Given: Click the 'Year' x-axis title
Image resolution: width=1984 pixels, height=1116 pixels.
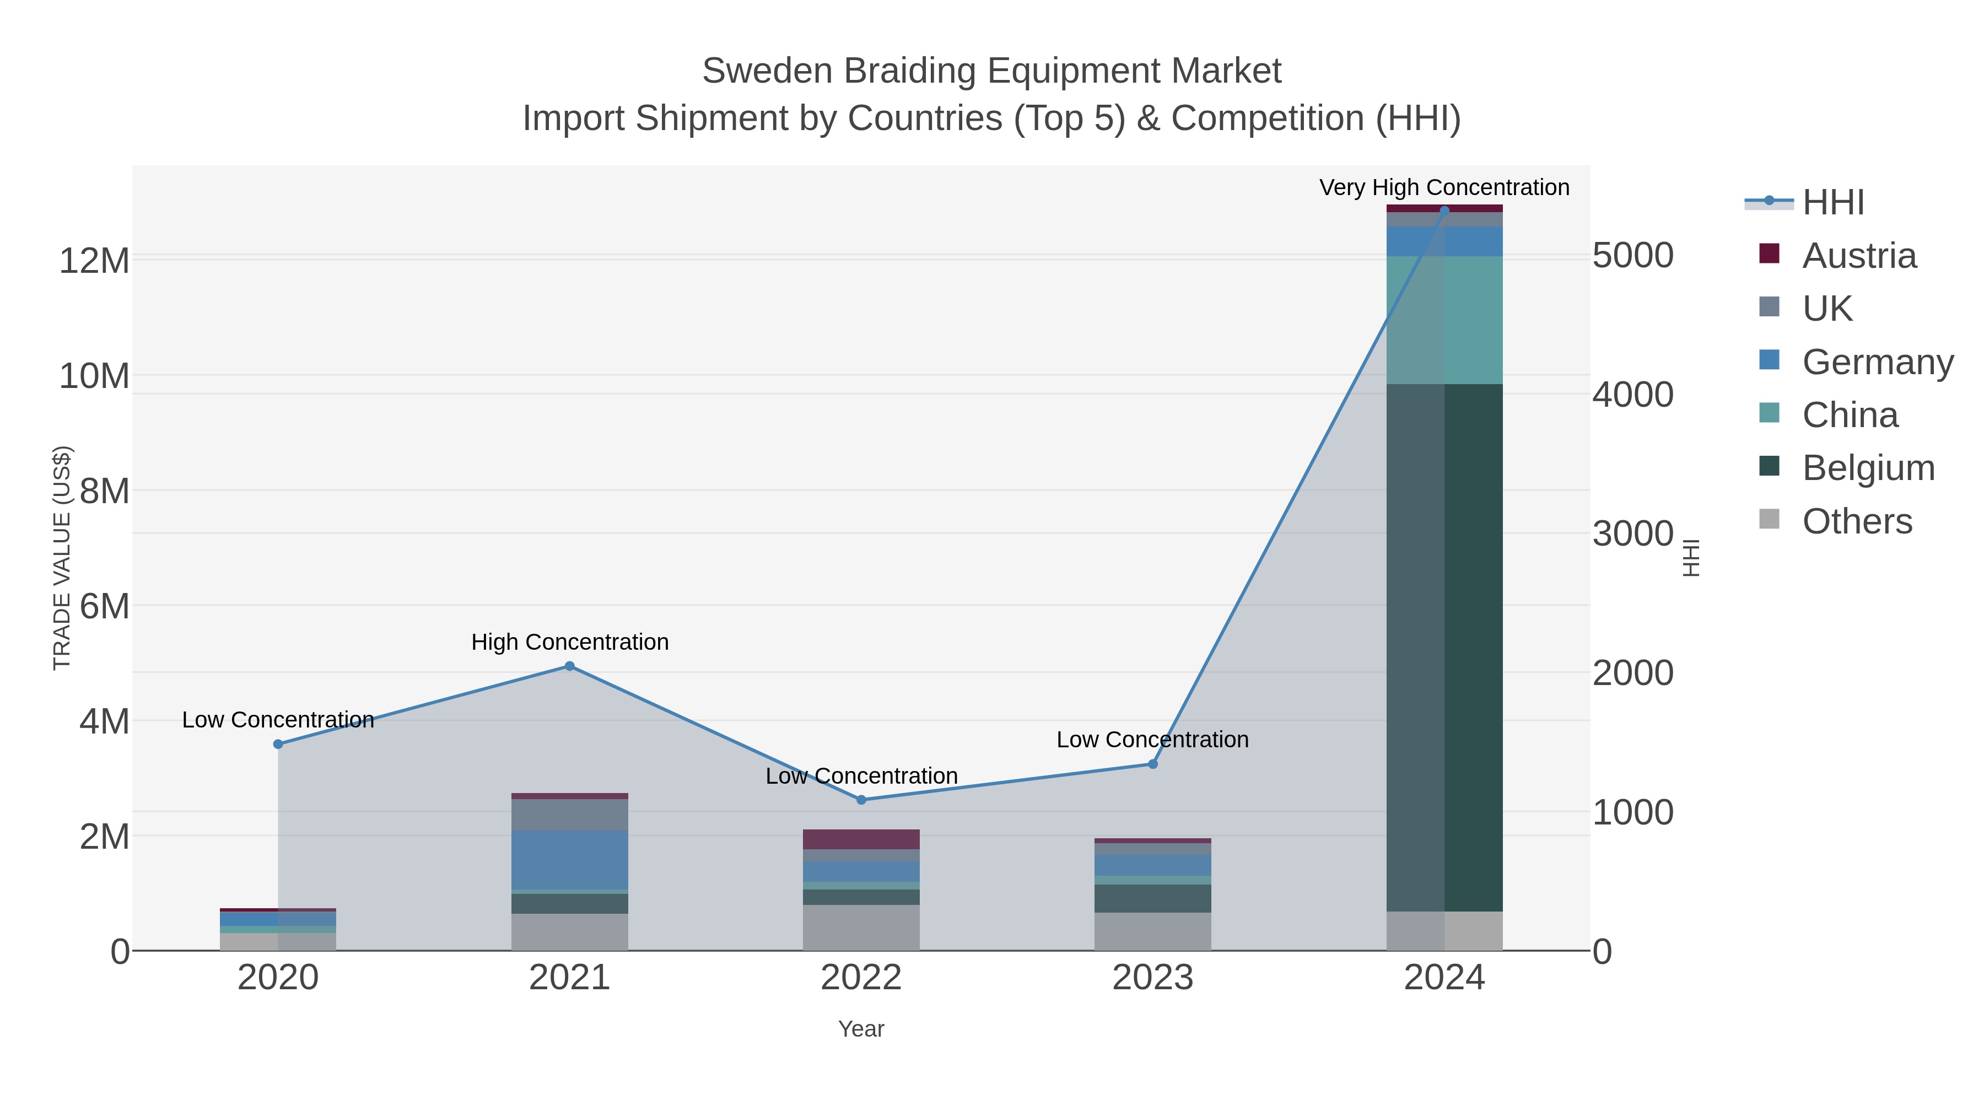Looking at the screenshot, I should [x=861, y=1029].
